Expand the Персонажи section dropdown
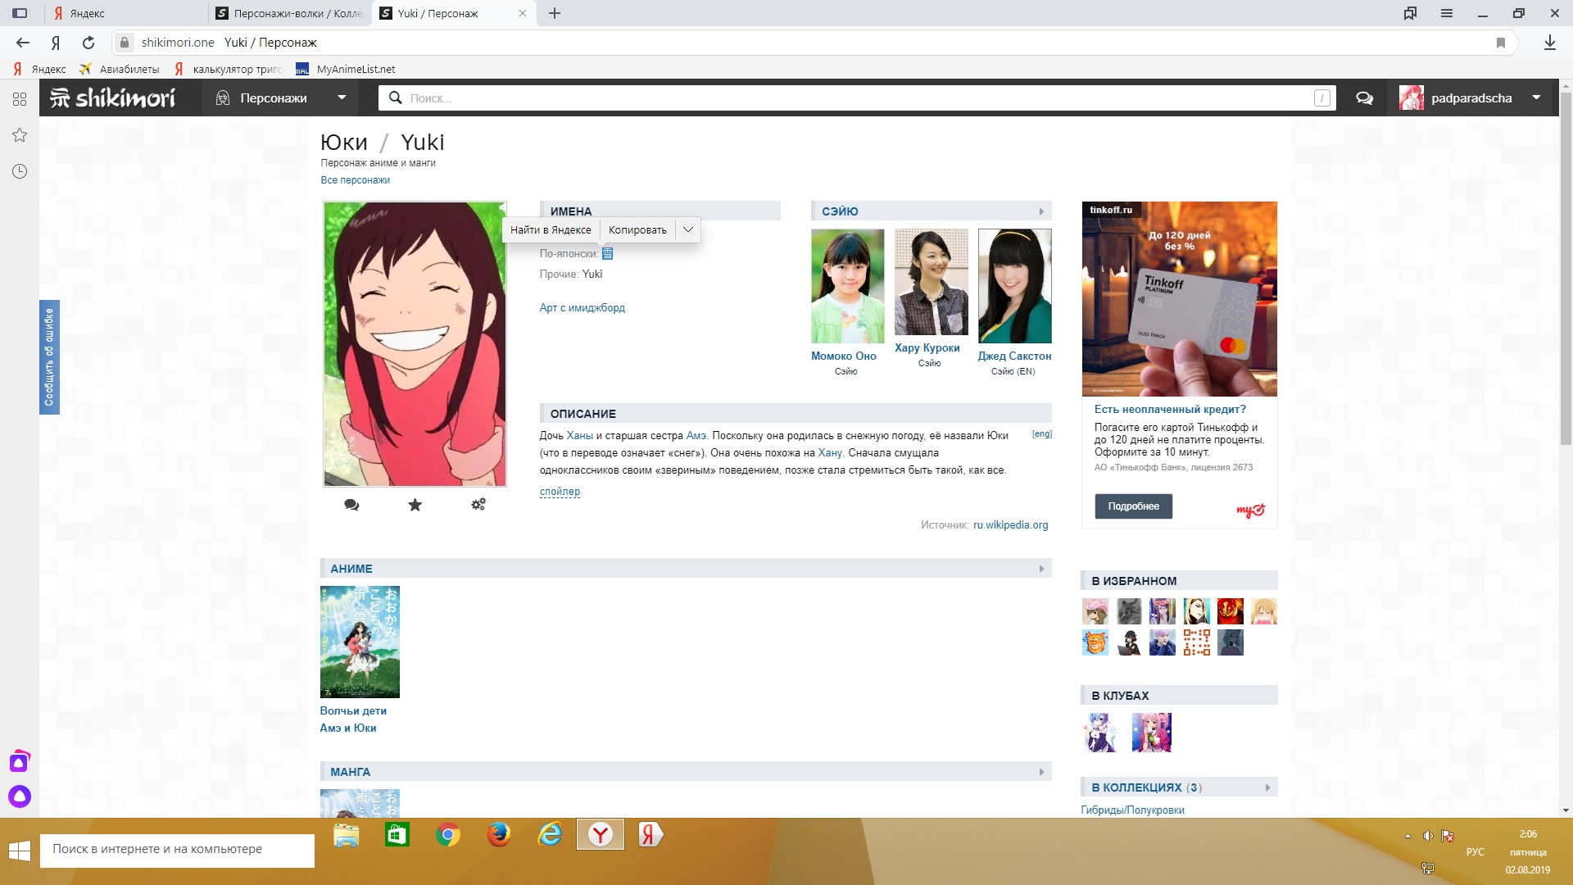 pos(342,98)
